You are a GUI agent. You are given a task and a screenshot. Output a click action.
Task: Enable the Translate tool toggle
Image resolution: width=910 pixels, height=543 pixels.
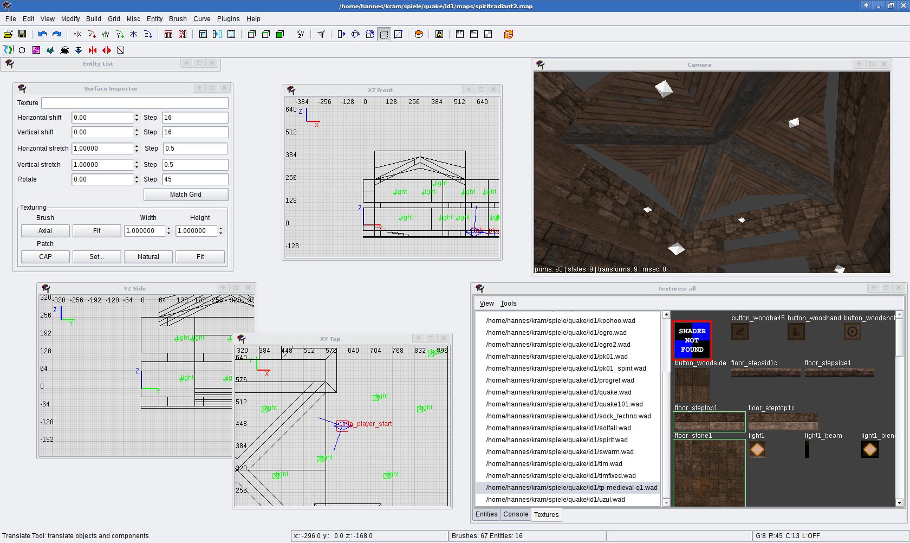pos(342,34)
